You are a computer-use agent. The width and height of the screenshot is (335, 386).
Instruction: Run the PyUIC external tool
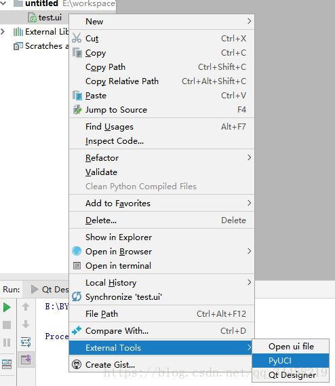291,361
